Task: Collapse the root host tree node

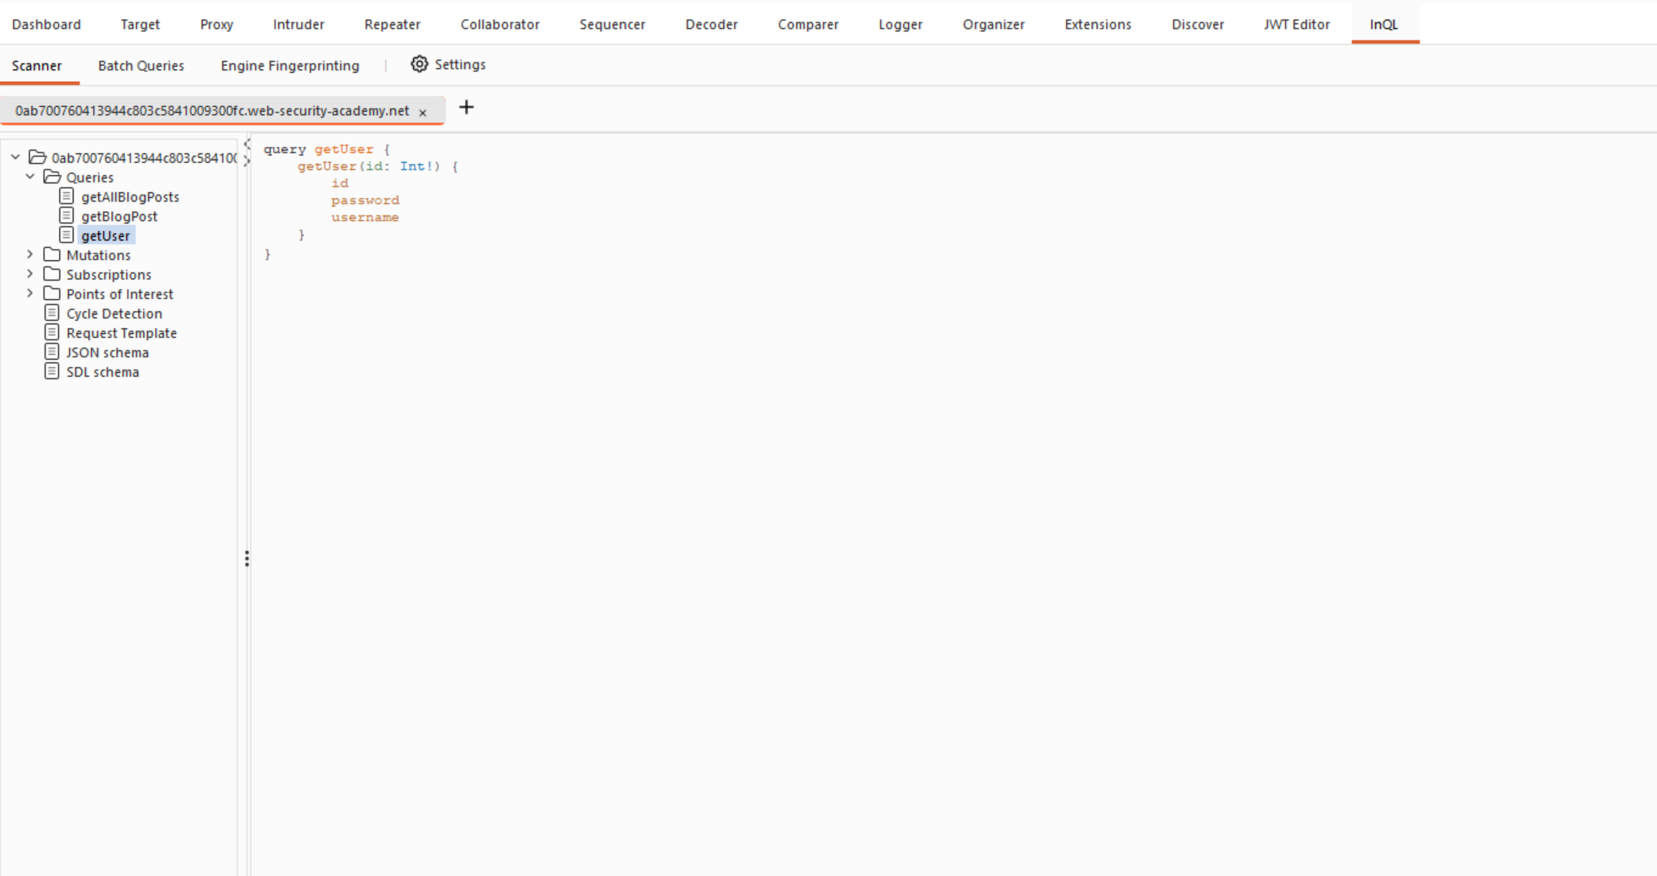Action: [x=15, y=157]
